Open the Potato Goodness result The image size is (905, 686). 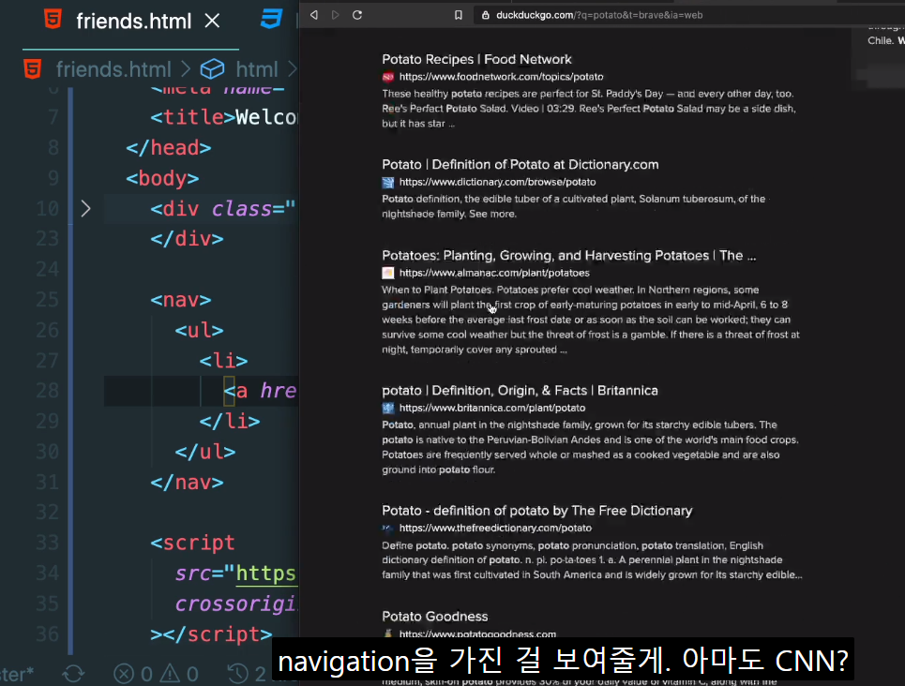(x=434, y=617)
